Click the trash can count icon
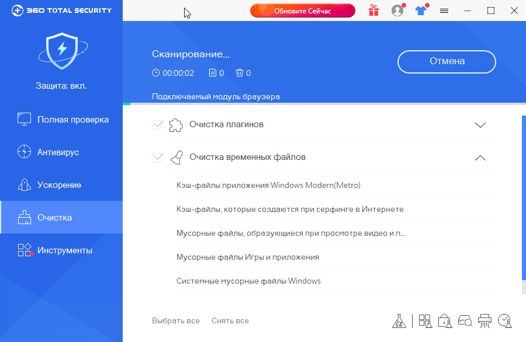 [x=239, y=73]
